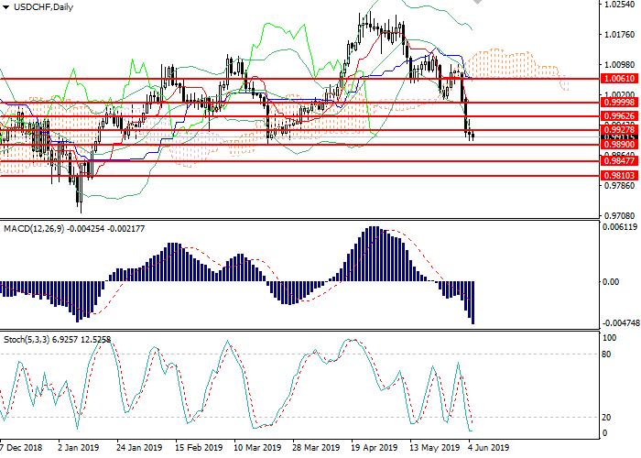Click the red 0.99626 price level tag
The image size is (641, 458).
619,117
